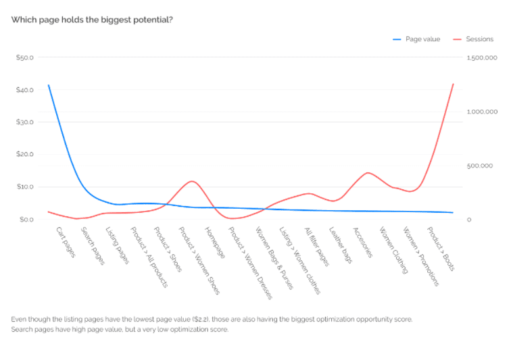Toggle the Page value legend entry
Screen dimensions: 511x348
[x=422, y=39]
